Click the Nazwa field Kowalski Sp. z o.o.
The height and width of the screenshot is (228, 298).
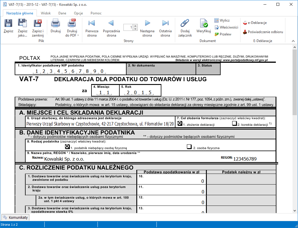click(x=64, y=159)
